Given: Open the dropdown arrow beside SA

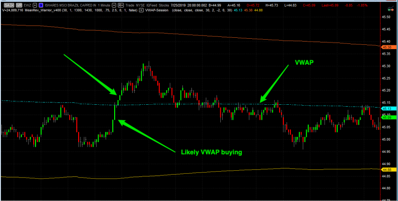Looking at the screenshot, I should (12, 5).
